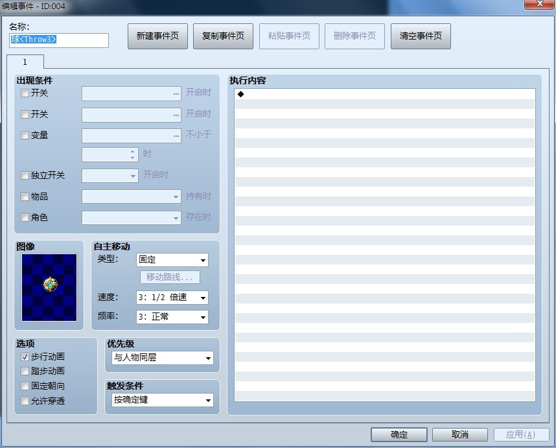This screenshot has height=448, width=556.
Task: Click the event graphic ball image
Action: tap(49, 287)
